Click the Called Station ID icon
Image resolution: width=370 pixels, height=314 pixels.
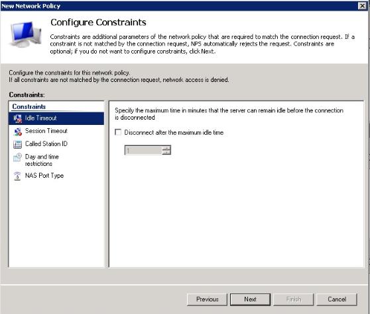coord(18,144)
